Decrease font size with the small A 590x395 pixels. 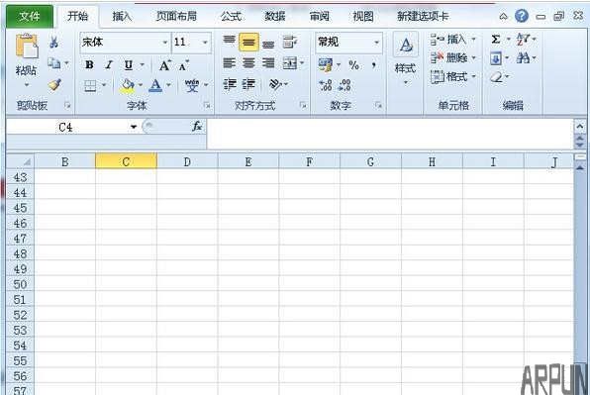[x=183, y=65]
